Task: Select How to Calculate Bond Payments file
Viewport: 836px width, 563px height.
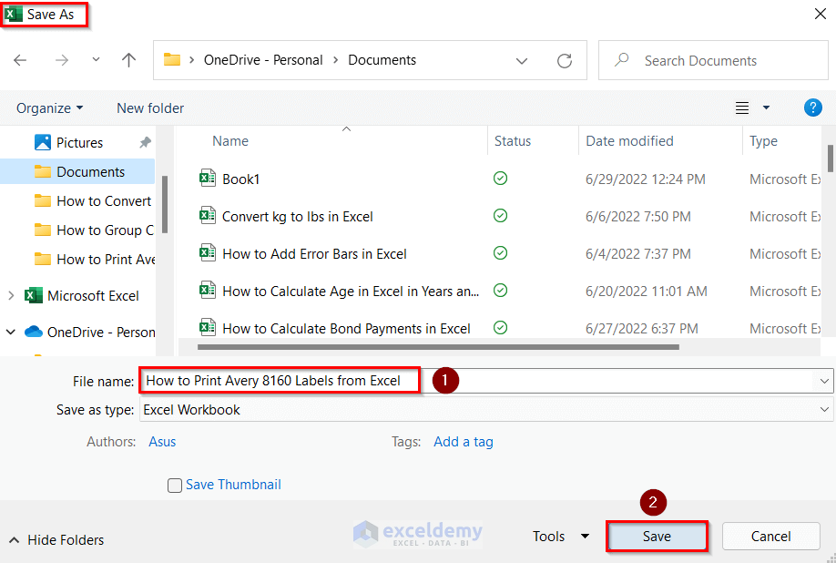Action: pos(346,328)
